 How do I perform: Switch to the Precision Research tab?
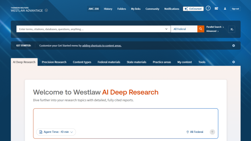[54, 62]
